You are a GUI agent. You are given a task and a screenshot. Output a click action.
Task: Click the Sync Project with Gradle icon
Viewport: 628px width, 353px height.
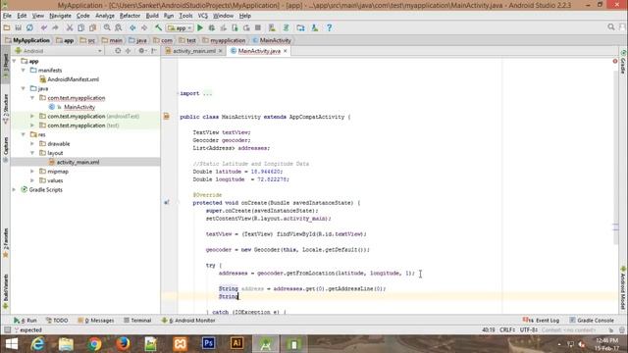coord(286,27)
